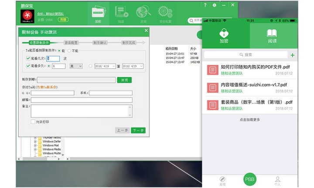Click the round PBB button
The width and height of the screenshot is (314, 188).
point(249,179)
